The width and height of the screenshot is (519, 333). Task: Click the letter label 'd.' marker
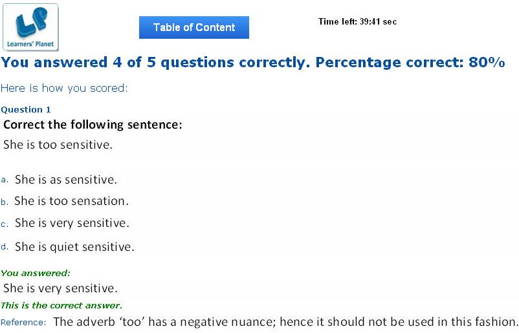pyautogui.click(x=5, y=246)
